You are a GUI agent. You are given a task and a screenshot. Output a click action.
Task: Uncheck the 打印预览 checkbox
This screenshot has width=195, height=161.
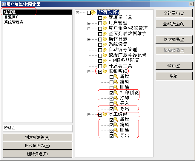pos(111,93)
